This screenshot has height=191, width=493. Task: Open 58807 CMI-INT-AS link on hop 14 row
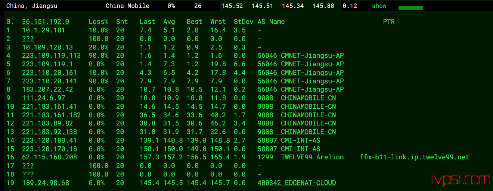(x=289, y=141)
